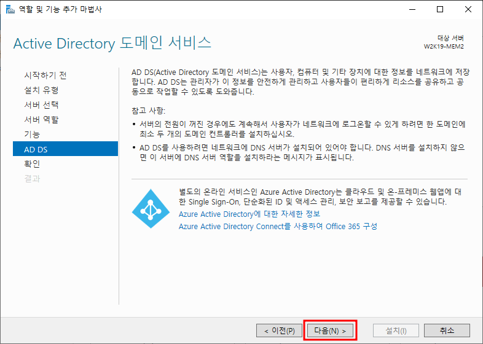This screenshot has height=344, width=483.
Task: Click the 대상 서버 label
Action: coord(450,38)
